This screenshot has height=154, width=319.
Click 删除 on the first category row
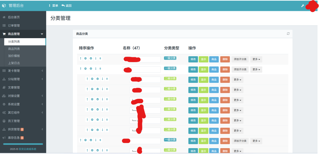click(x=225, y=59)
